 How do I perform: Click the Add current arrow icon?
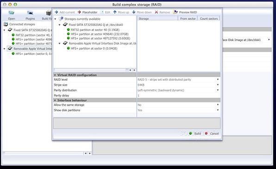[x=56, y=12]
